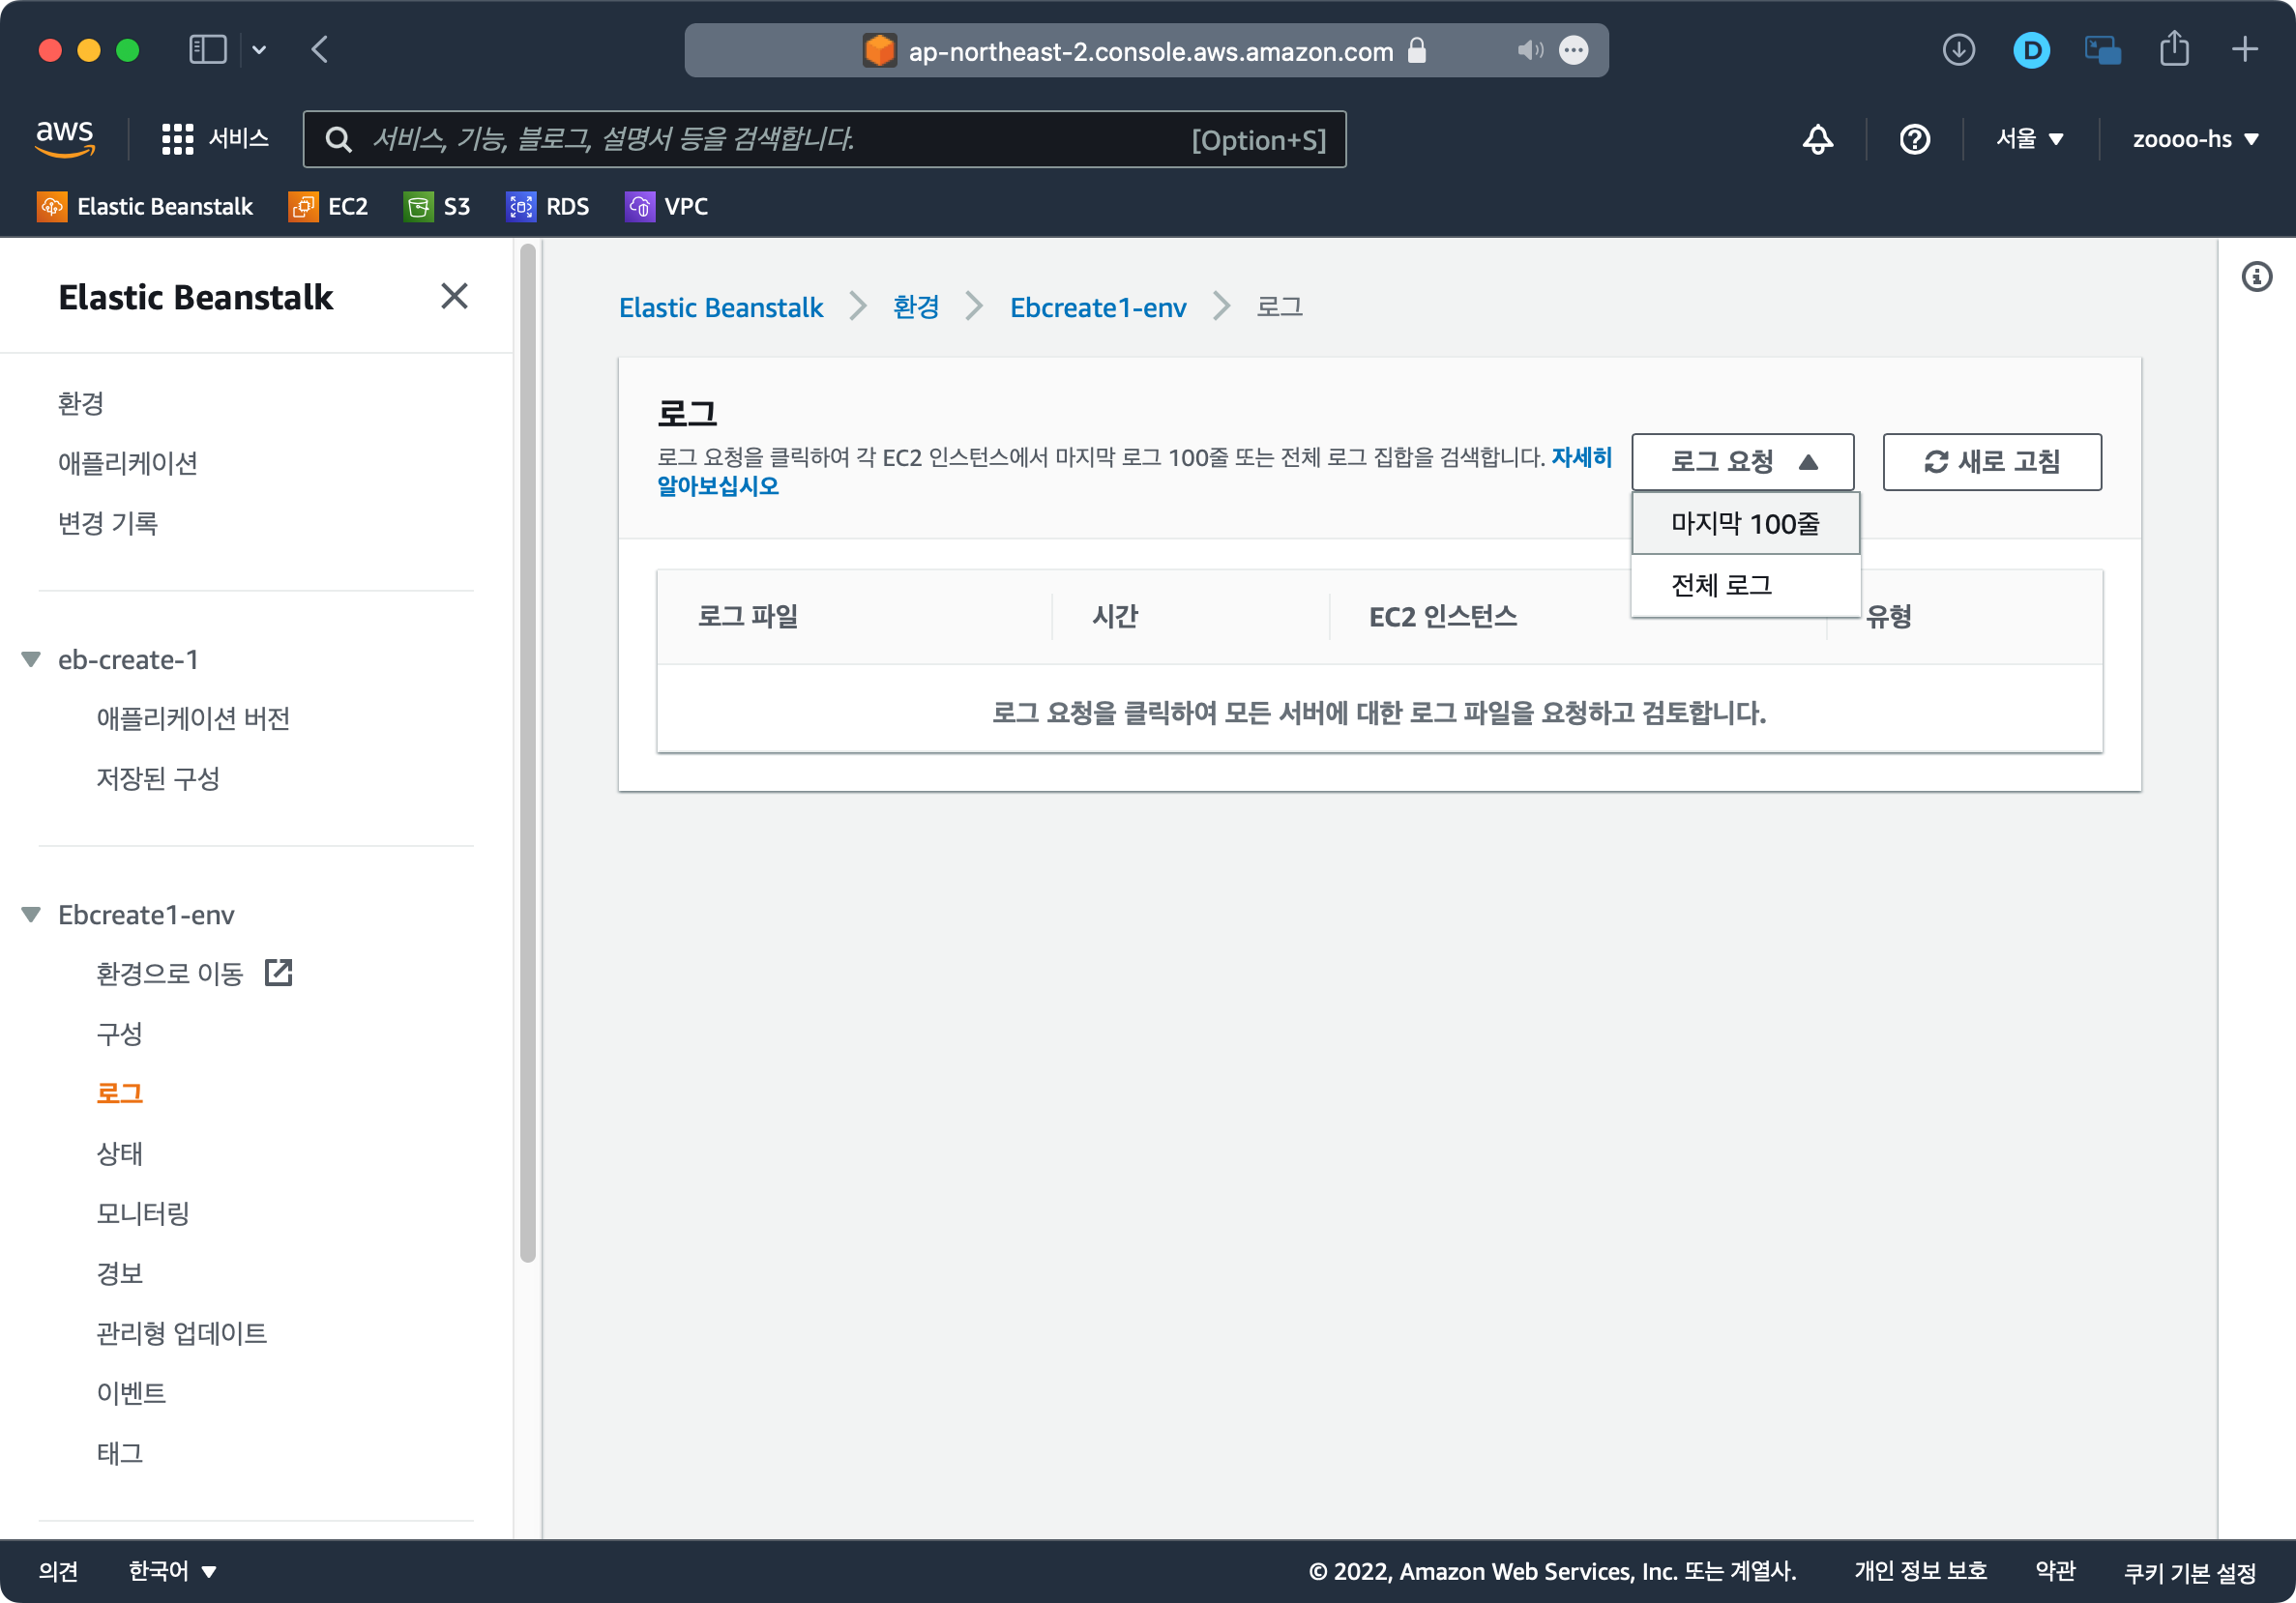2296x1603 pixels.
Task: Click the blue D extension icon
Action: pyautogui.click(x=2031, y=50)
